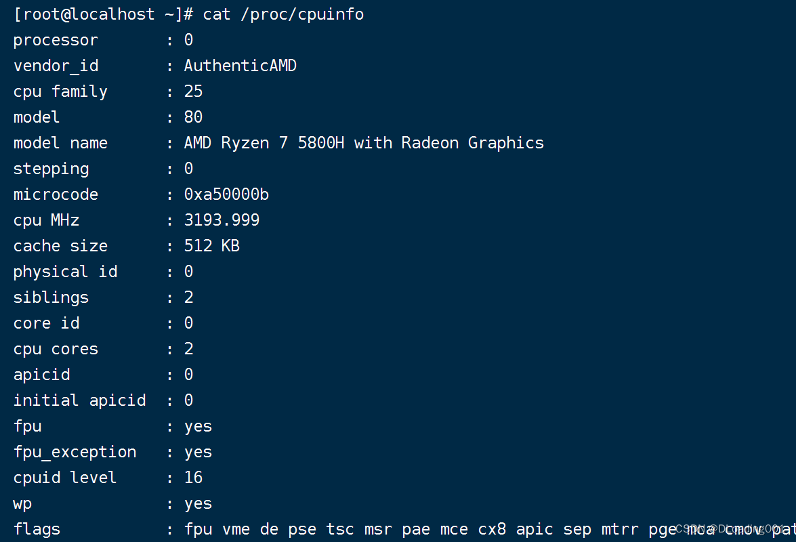
Task: Click the microcode value 0xa50000b
Action: tap(226, 194)
